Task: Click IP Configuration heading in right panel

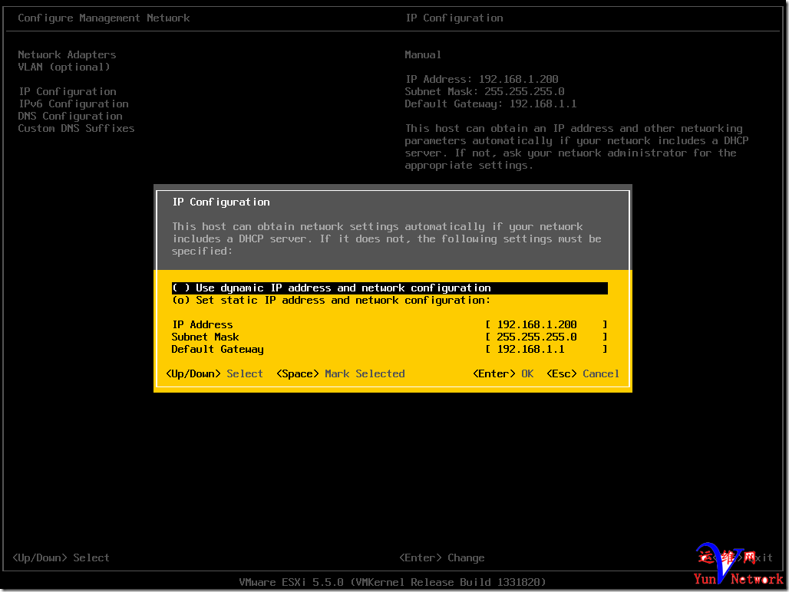Action: click(x=454, y=18)
